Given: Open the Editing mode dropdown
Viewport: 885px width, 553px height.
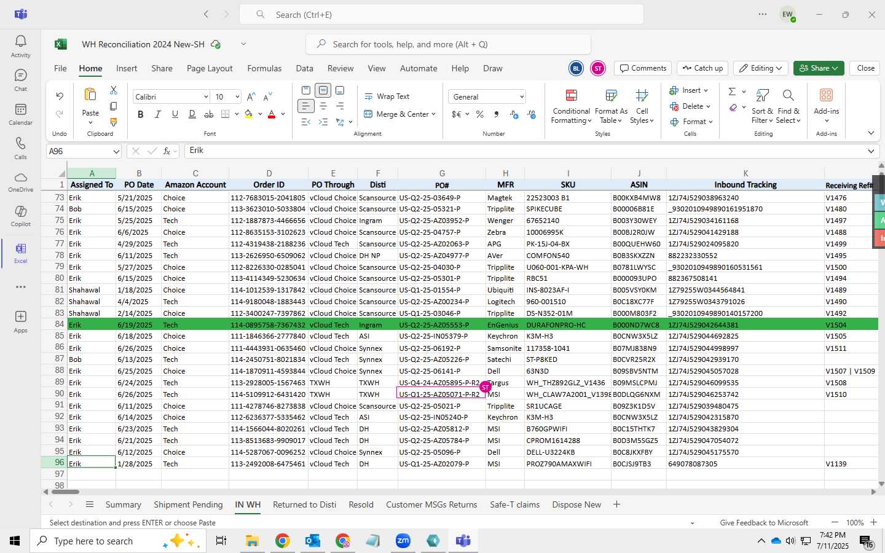Looking at the screenshot, I should pyautogui.click(x=761, y=68).
